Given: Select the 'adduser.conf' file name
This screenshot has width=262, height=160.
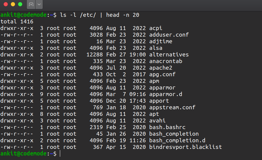Looking at the screenshot, I should (x=169, y=35).
